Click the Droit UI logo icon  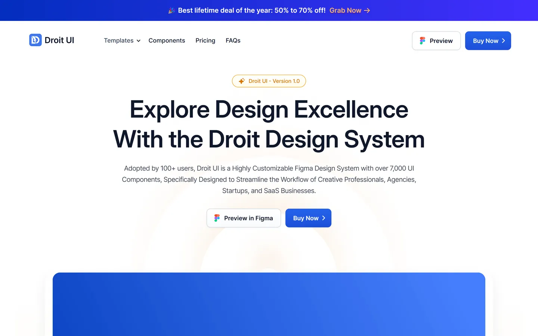coord(35,40)
